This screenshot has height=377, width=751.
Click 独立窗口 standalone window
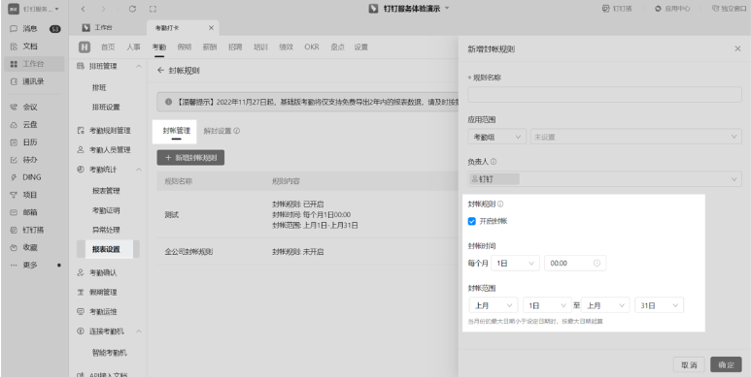pyautogui.click(x=730, y=9)
